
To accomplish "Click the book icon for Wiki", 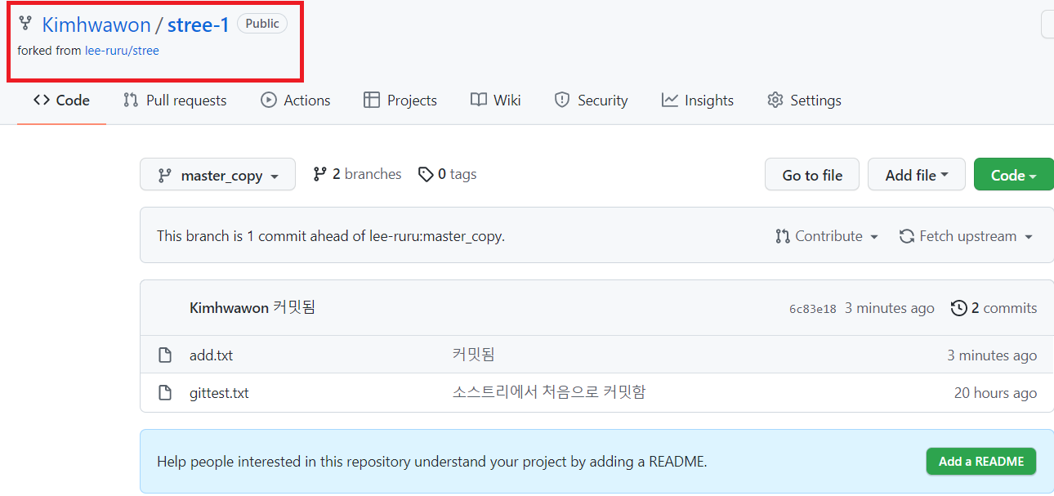I will [x=479, y=101].
